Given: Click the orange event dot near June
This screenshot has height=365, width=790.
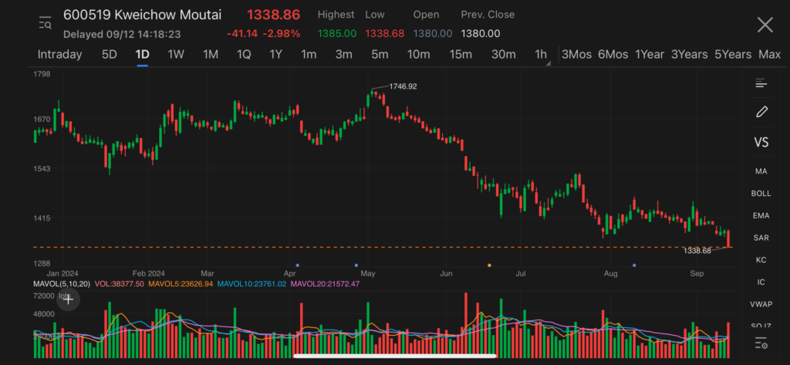Looking at the screenshot, I should point(489,265).
